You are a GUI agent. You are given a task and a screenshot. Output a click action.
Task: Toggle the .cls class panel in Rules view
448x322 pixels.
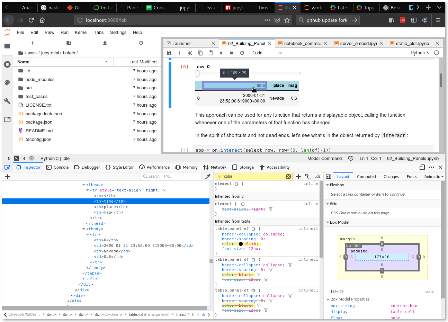(318, 176)
